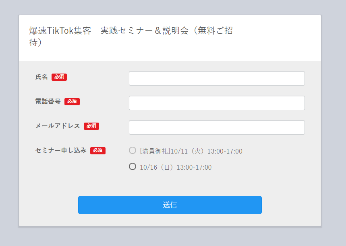Click into the メールアドレス email field

pyautogui.click(x=217, y=127)
